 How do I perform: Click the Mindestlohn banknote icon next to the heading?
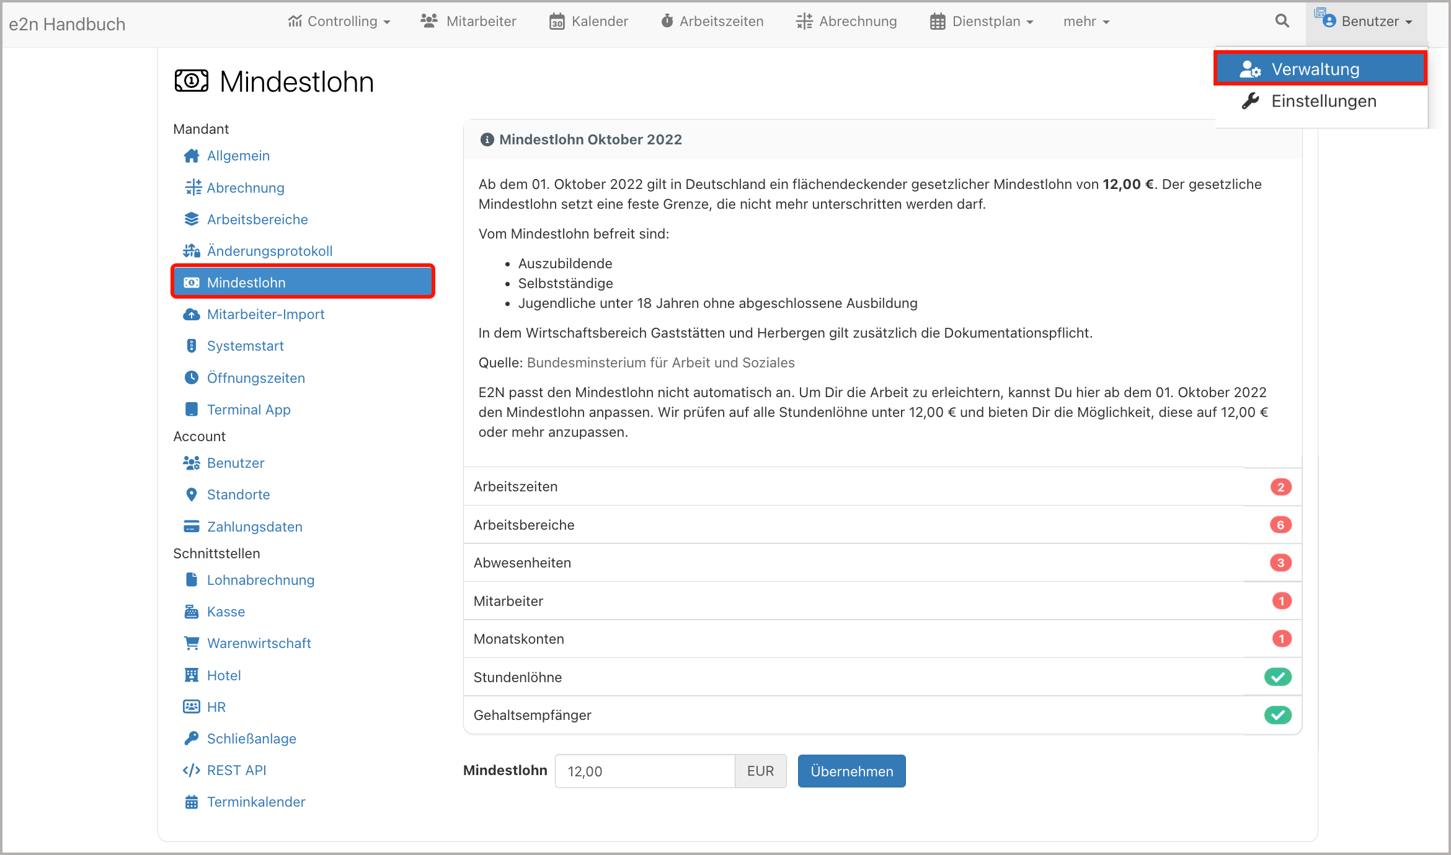click(x=192, y=80)
